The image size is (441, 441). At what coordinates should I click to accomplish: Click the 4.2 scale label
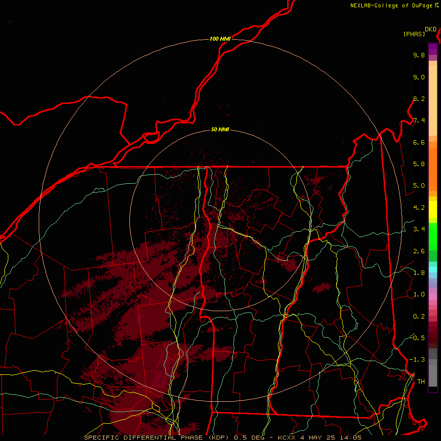[419, 208]
